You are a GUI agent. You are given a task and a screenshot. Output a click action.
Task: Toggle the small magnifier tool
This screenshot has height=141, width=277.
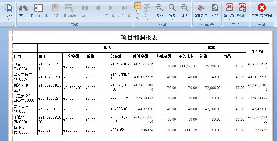pyautogui.click(x=138, y=18)
